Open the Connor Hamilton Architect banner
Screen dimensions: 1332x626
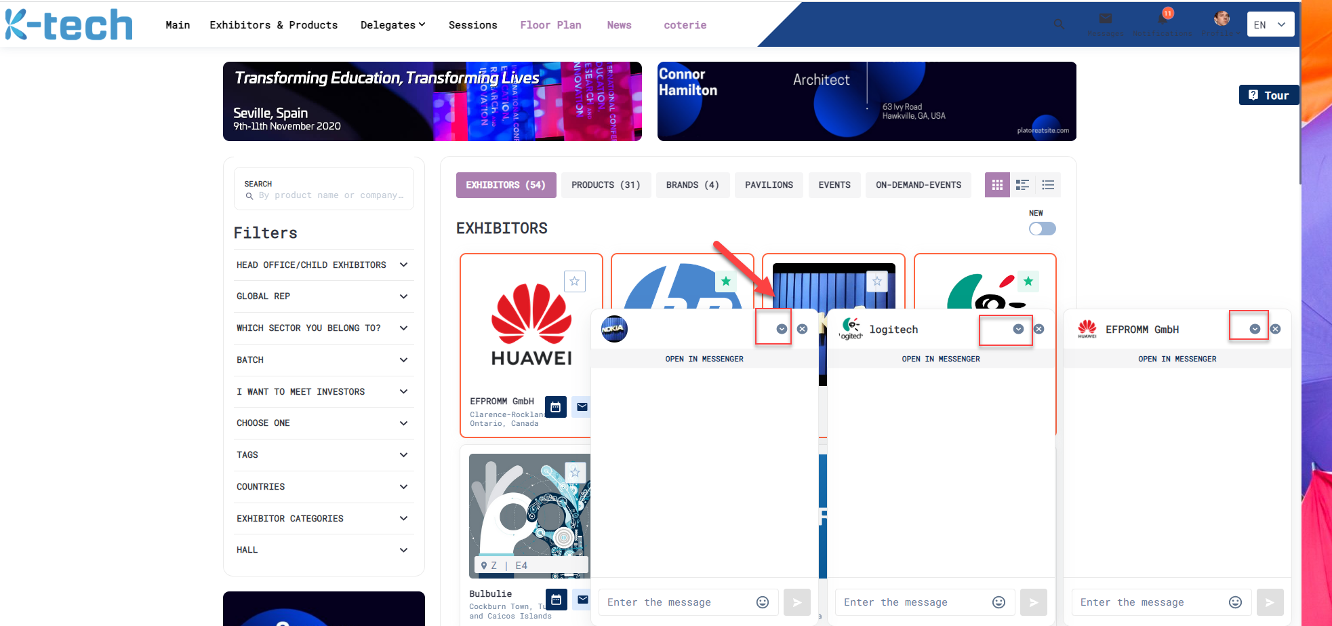(x=867, y=101)
